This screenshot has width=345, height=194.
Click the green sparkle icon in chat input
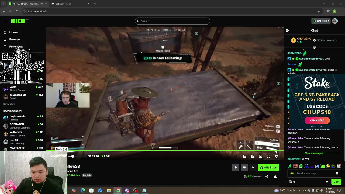pyautogui.click(x=292, y=173)
